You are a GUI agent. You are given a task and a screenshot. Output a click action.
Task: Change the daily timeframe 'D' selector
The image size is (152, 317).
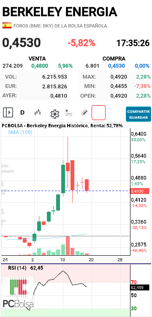point(22,112)
